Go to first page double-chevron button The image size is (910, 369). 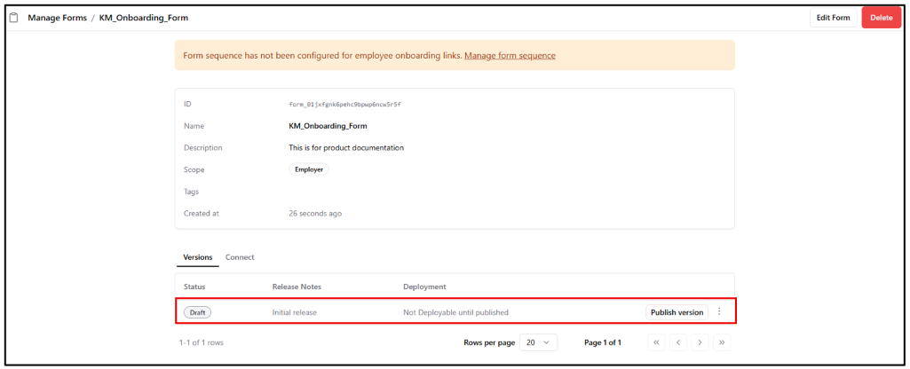coord(656,342)
